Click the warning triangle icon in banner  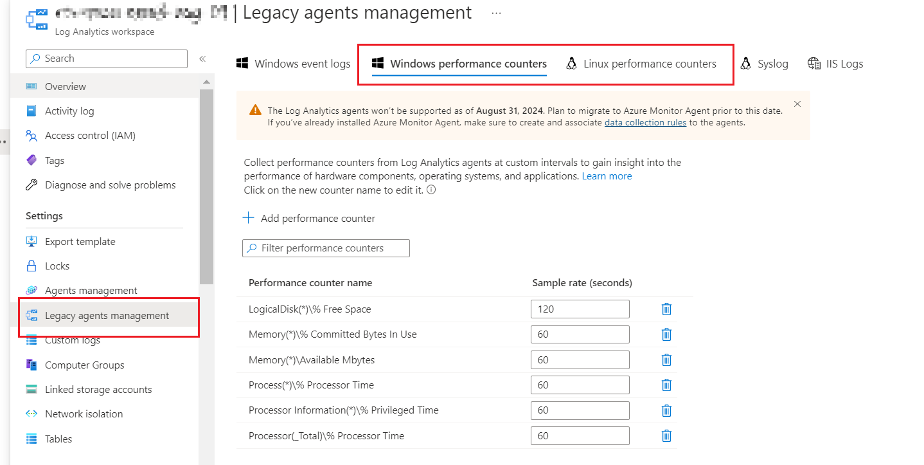(x=256, y=110)
